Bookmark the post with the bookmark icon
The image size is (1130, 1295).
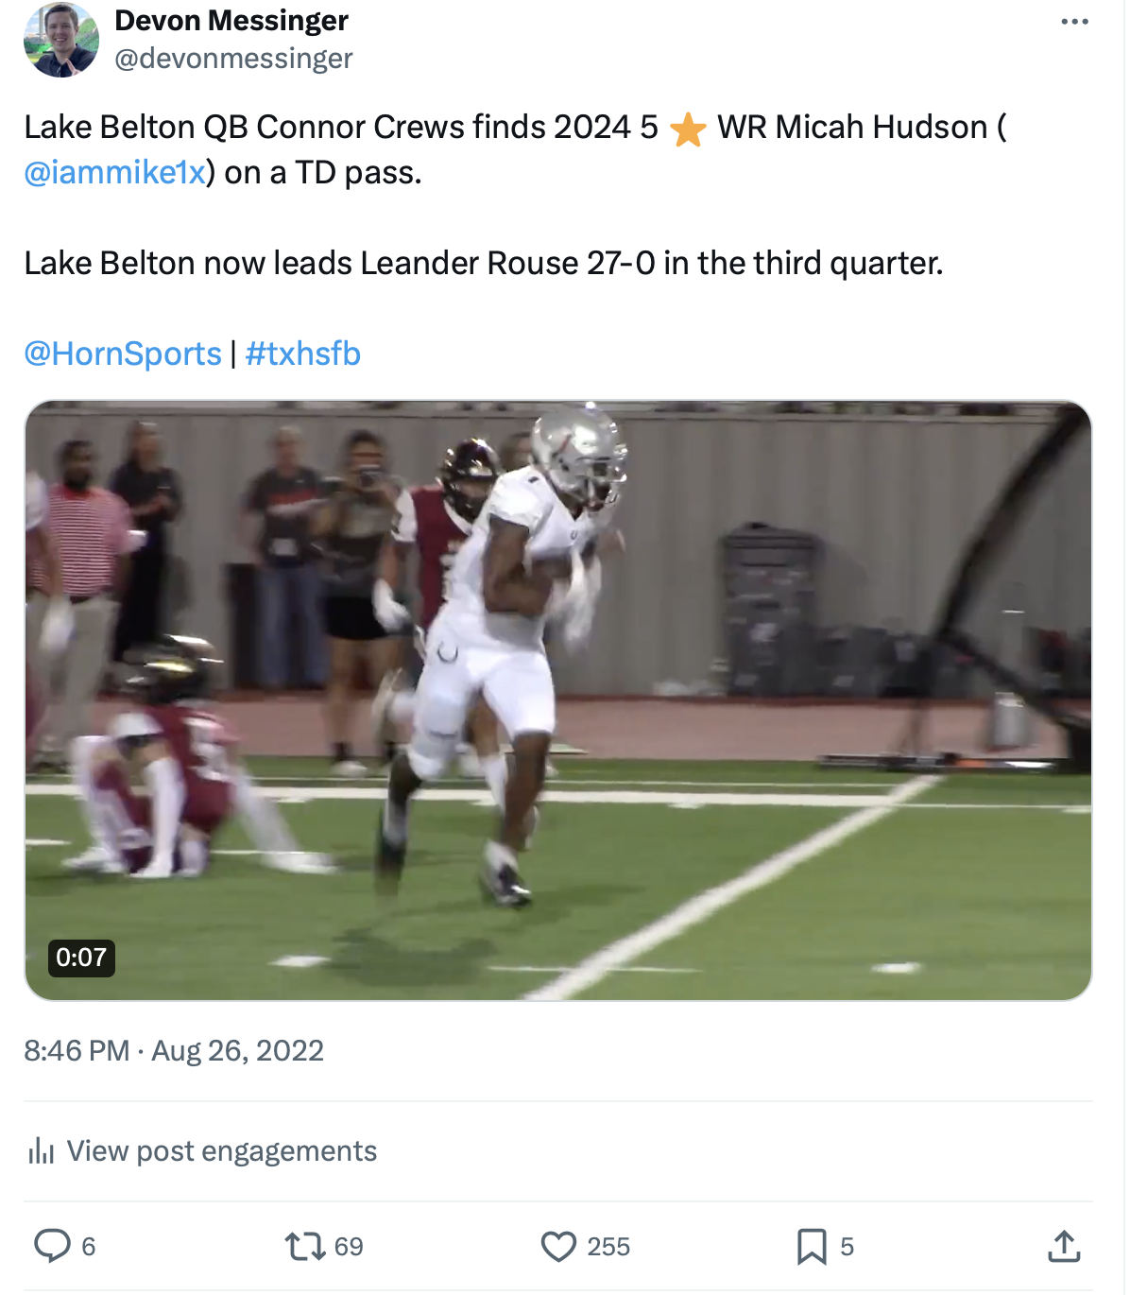(812, 1247)
